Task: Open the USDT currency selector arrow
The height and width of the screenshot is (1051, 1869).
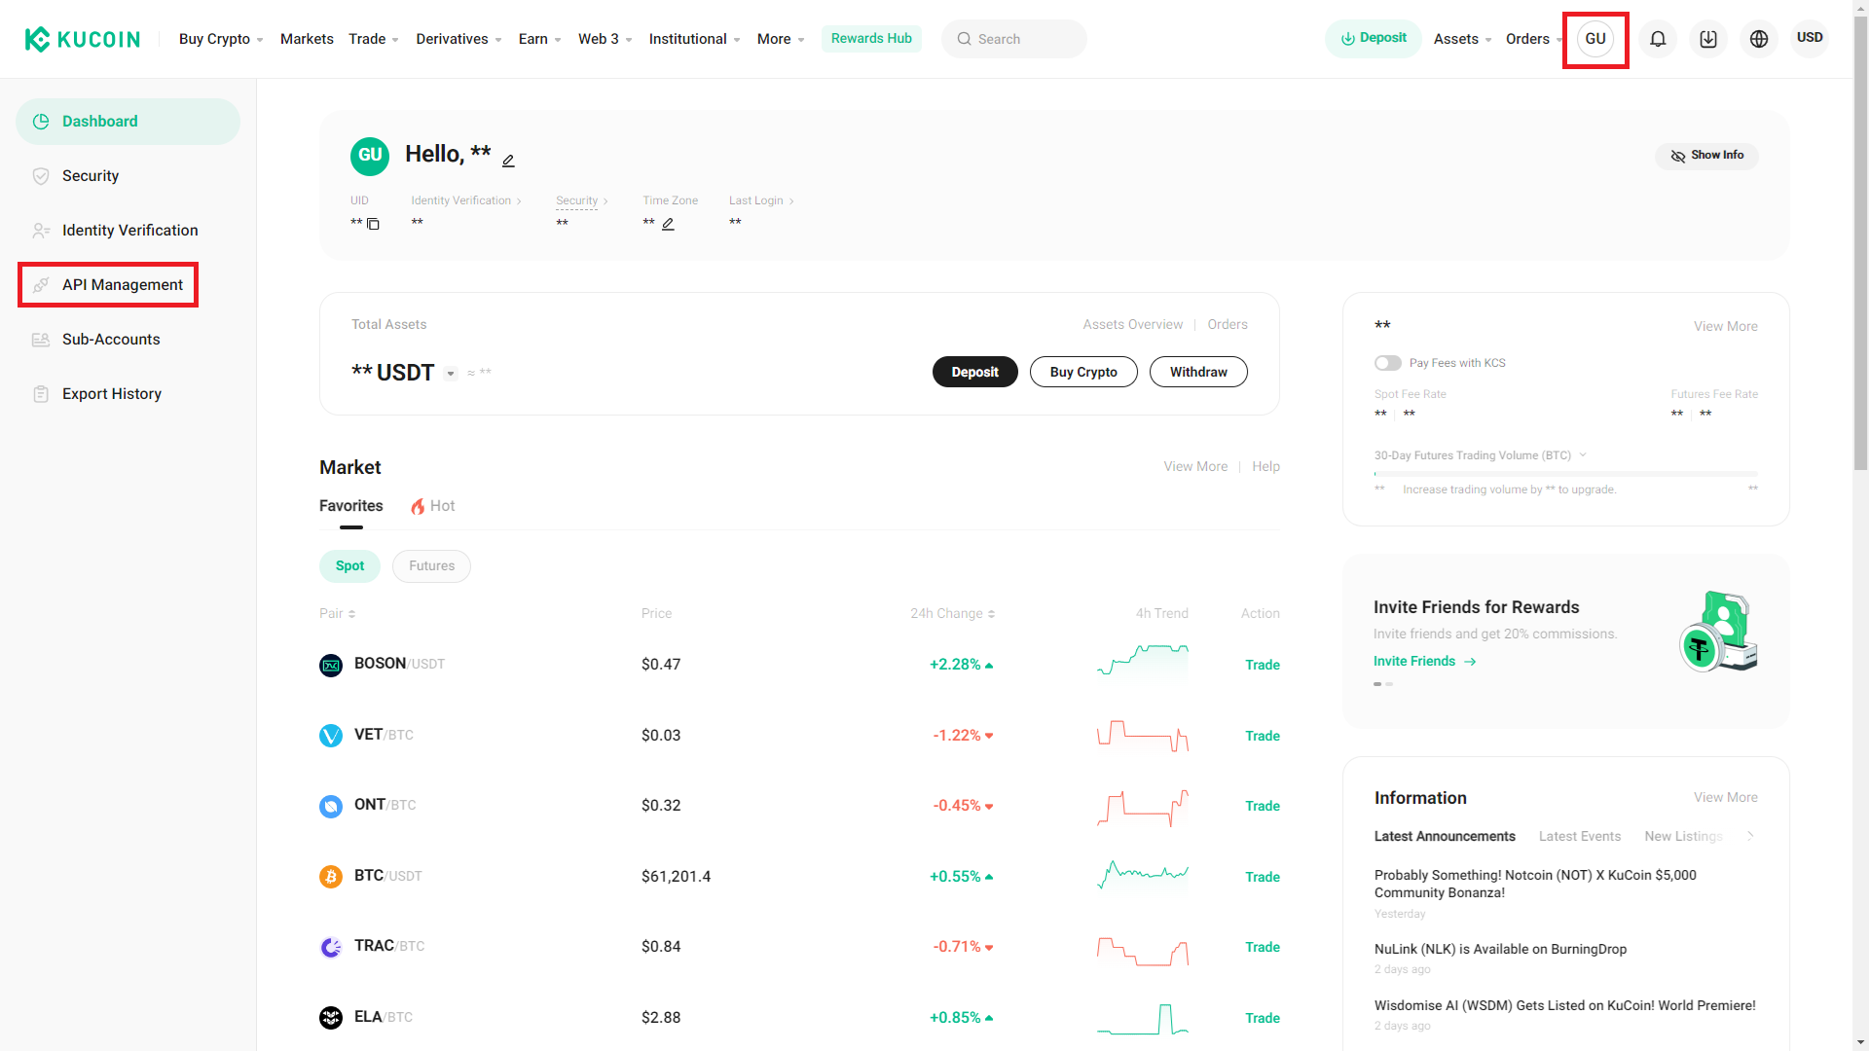Action: 451,374
